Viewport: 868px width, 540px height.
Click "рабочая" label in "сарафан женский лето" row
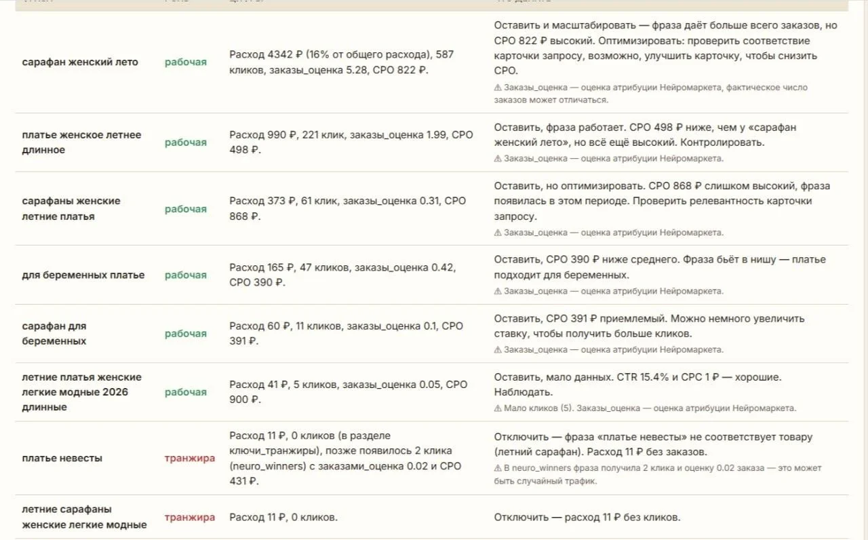[186, 62]
